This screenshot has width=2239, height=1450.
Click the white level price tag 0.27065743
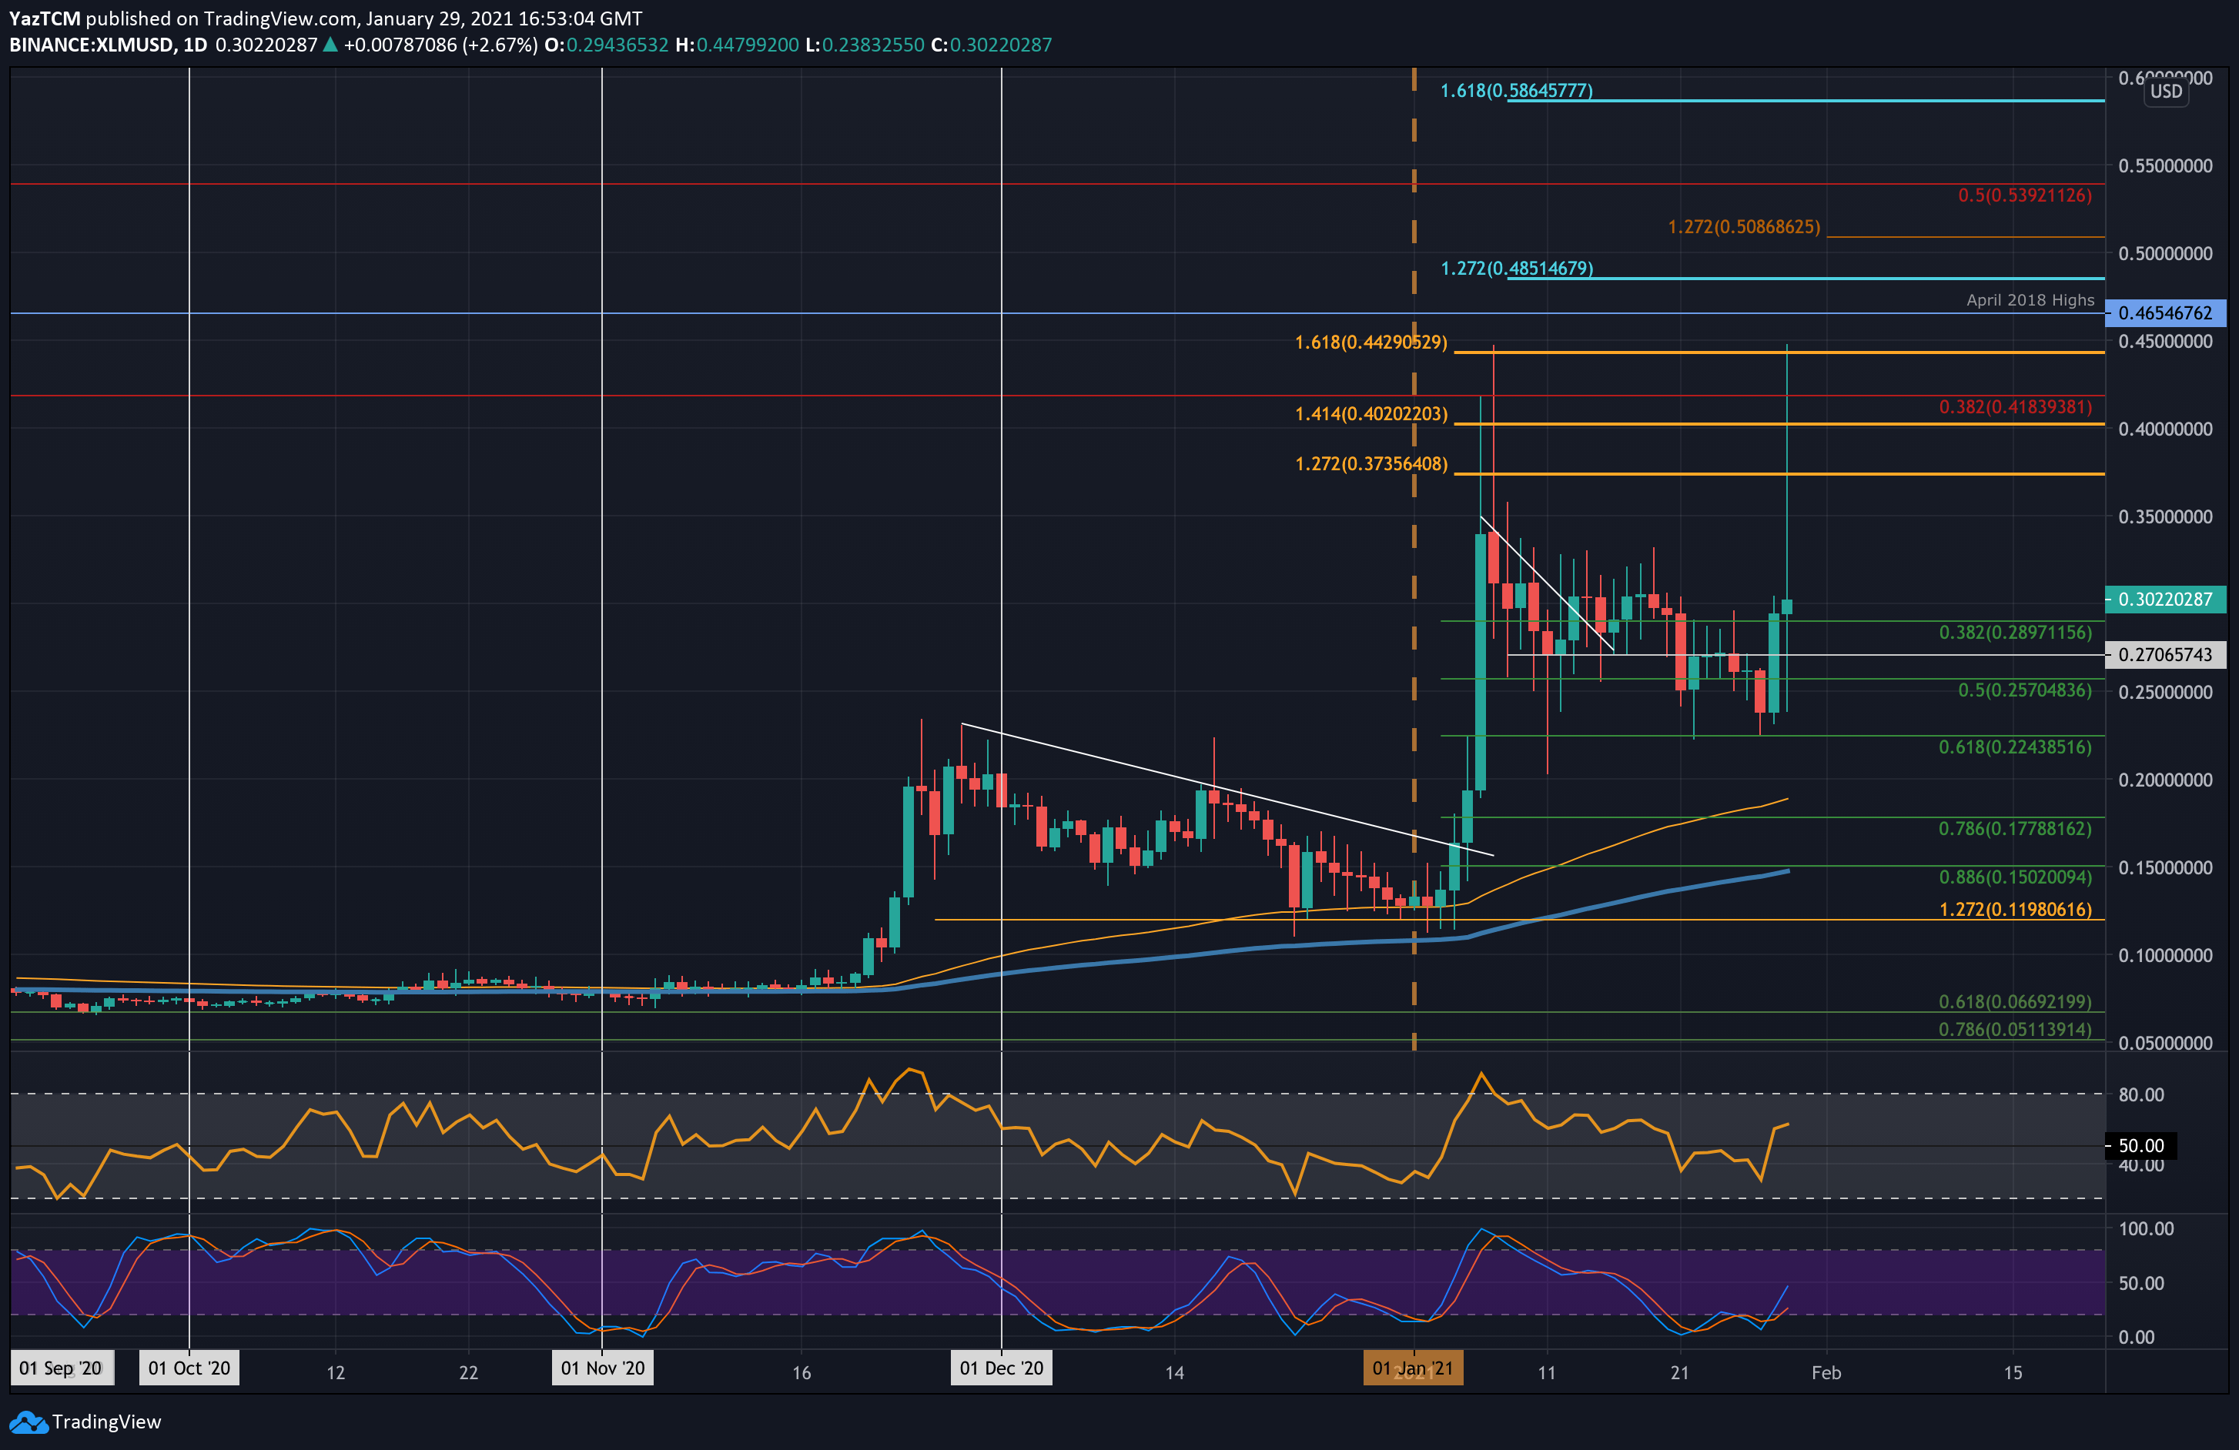pos(2166,654)
